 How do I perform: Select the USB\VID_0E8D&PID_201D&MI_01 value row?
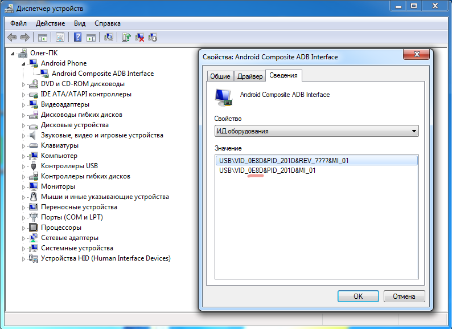click(x=268, y=170)
